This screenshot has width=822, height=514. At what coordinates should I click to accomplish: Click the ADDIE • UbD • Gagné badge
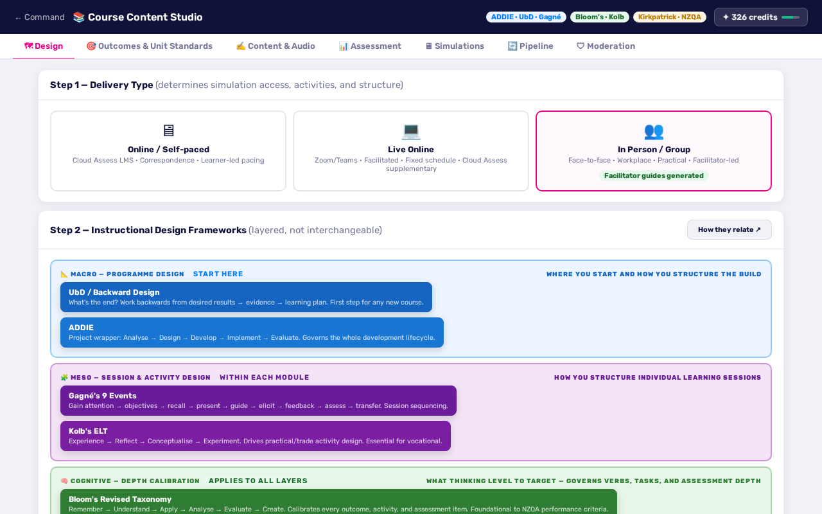(x=526, y=17)
